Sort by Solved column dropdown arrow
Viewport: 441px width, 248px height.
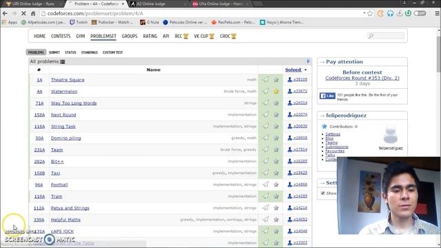tap(306, 70)
